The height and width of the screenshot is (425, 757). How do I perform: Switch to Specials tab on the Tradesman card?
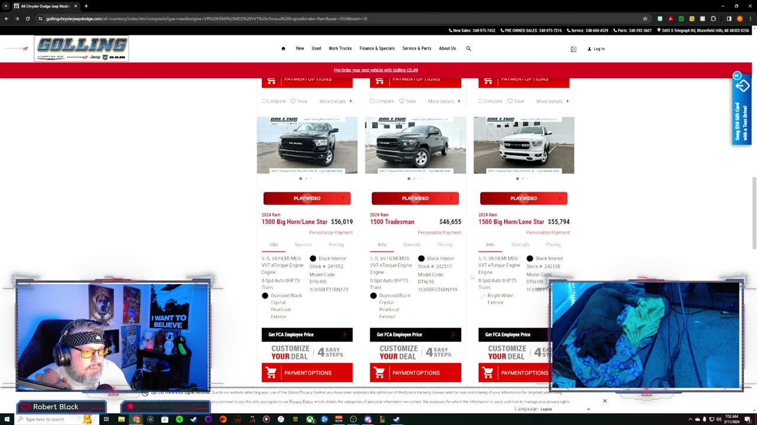tap(412, 244)
